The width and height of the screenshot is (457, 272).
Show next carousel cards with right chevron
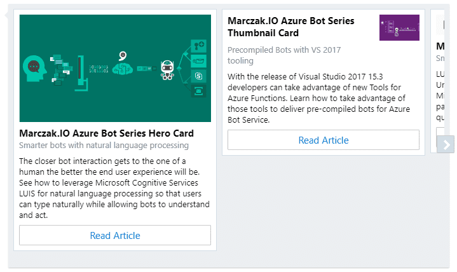[x=446, y=145]
